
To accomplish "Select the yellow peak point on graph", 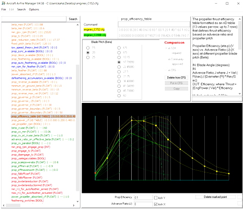I will (132, 120).
